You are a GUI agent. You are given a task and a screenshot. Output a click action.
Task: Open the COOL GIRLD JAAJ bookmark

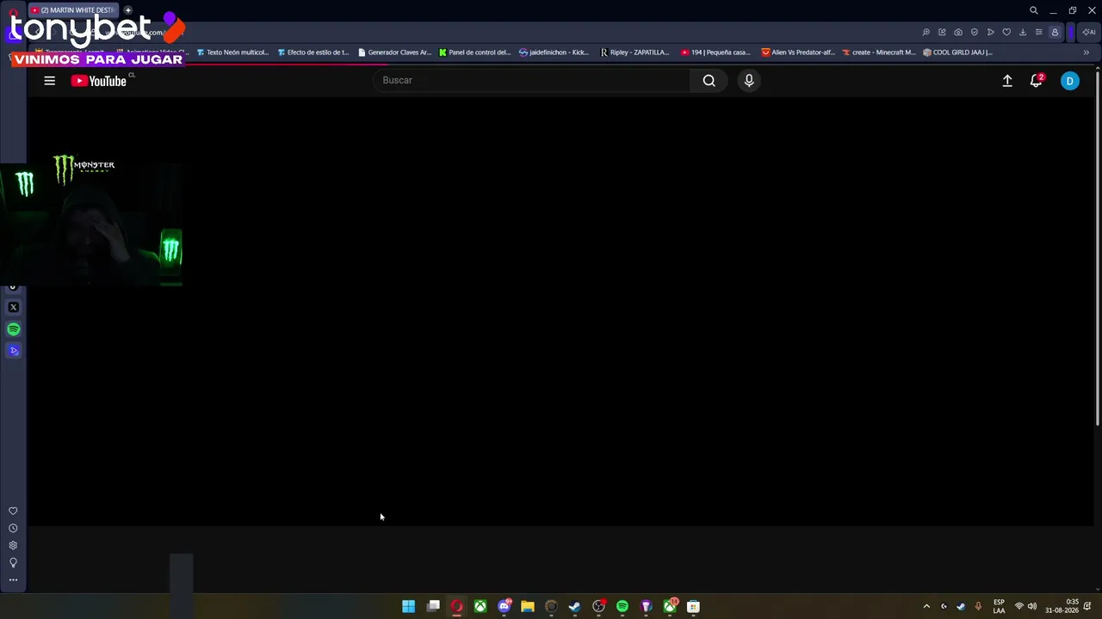coord(957,52)
